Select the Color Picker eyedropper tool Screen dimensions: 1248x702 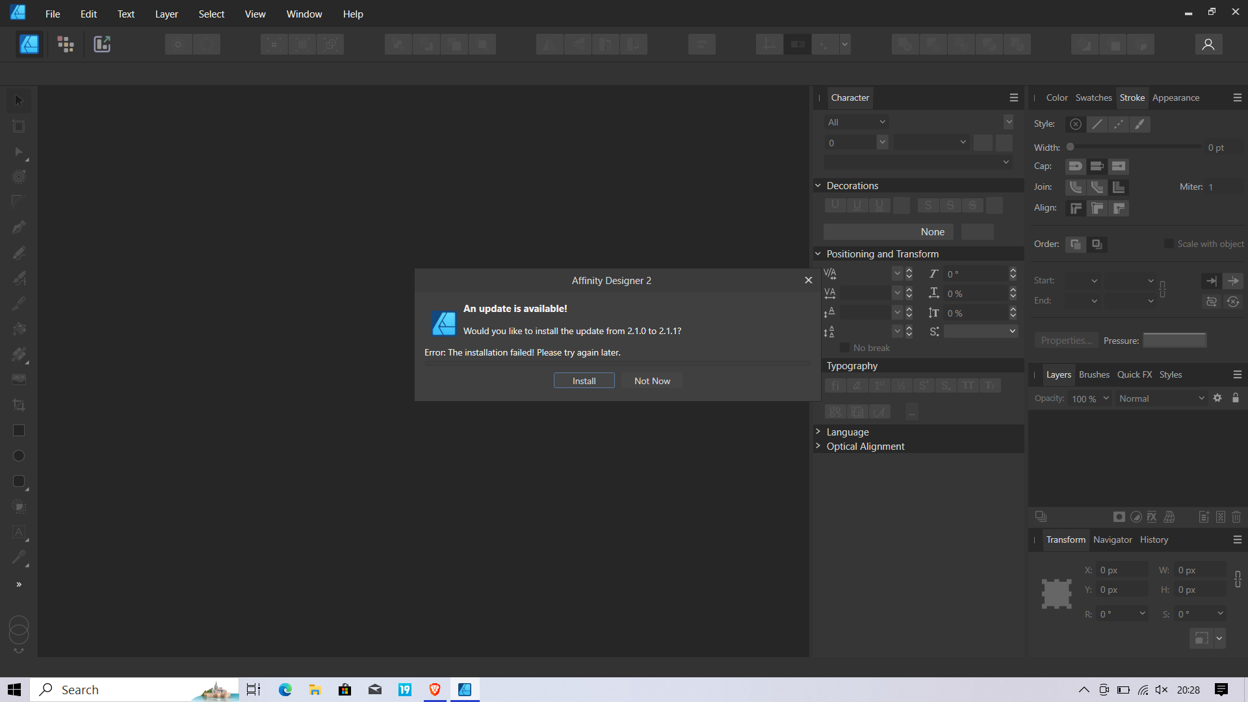click(x=19, y=557)
